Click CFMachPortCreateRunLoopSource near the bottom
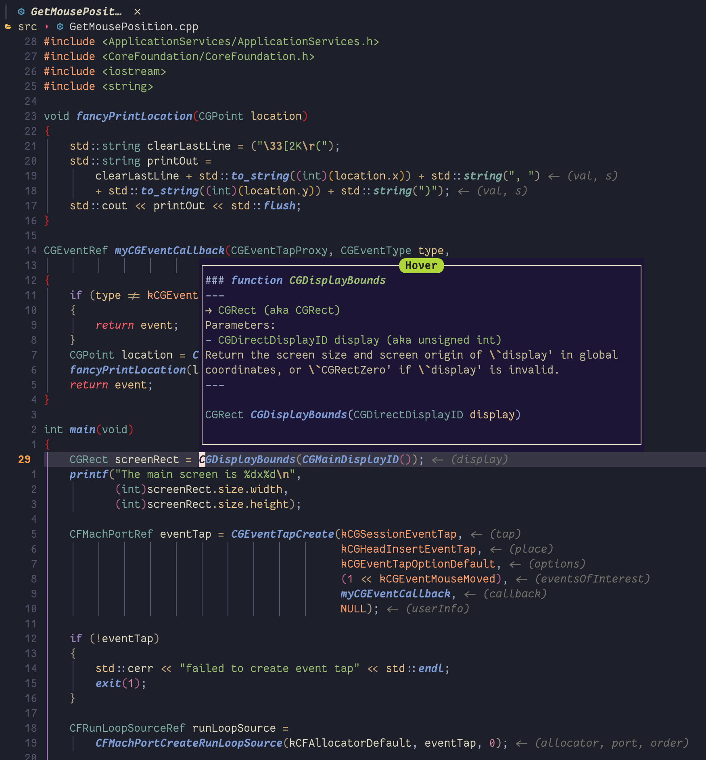The height and width of the screenshot is (760, 706). coord(189,743)
